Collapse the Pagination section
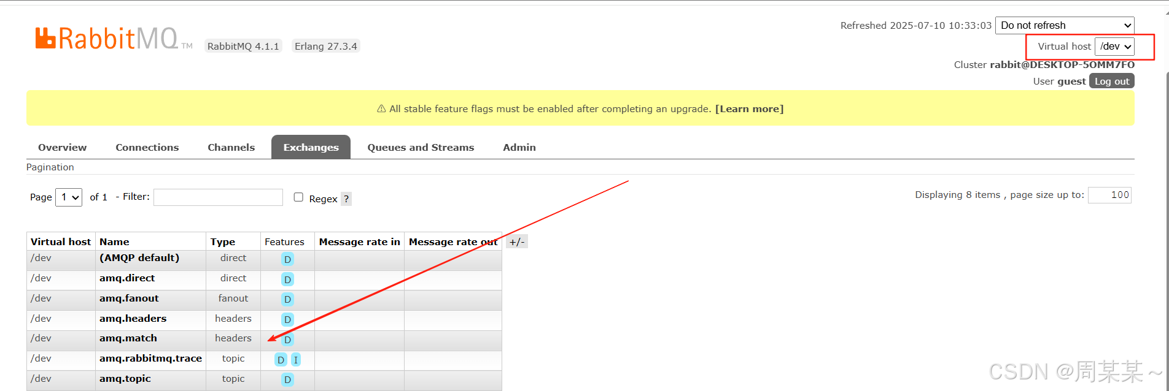 [50, 167]
